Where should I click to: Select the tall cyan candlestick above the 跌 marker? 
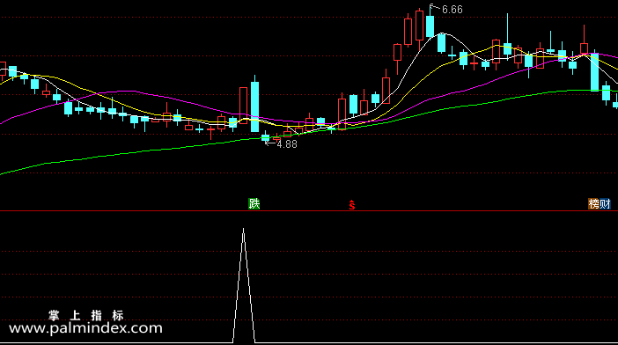click(255, 104)
